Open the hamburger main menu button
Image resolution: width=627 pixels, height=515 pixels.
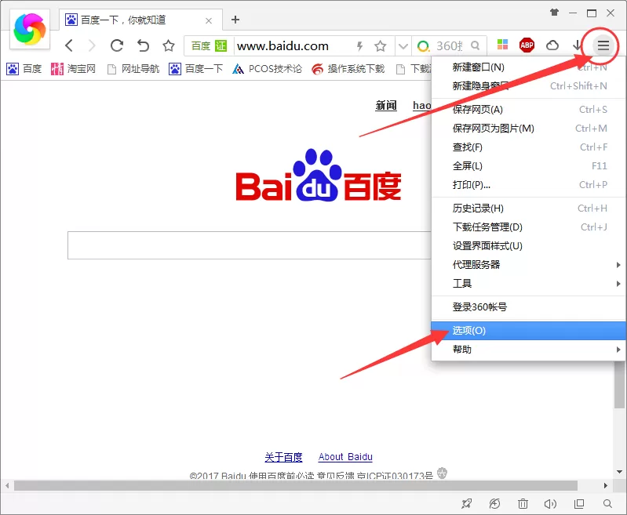point(603,45)
